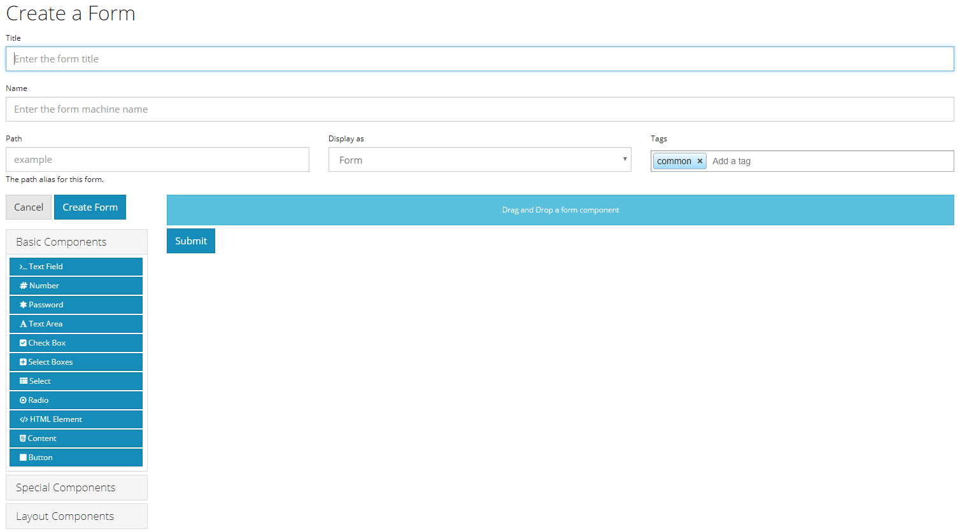960x532 pixels.
Task: Select the HTML Element code icon
Action: click(24, 419)
